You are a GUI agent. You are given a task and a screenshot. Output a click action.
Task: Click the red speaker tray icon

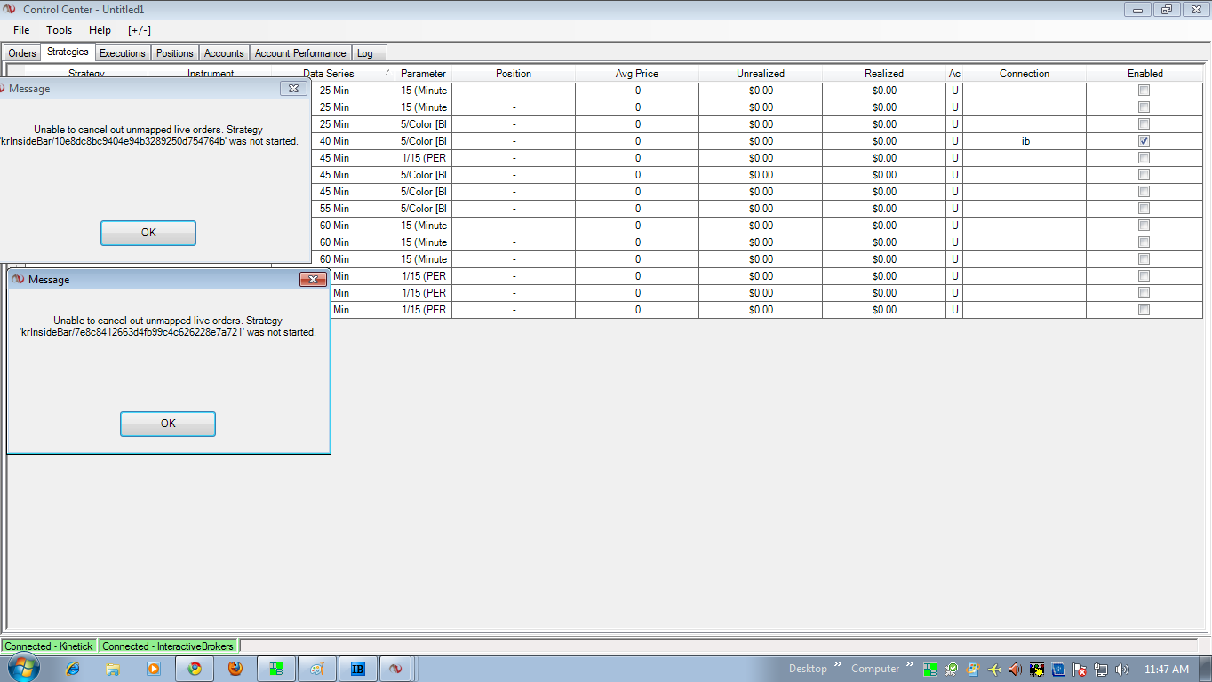pos(1016,670)
